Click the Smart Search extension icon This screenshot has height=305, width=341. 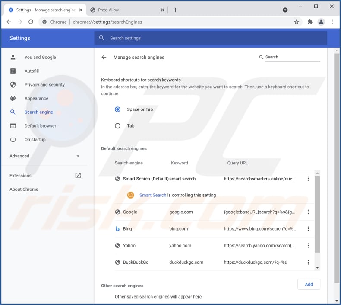[130, 195]
